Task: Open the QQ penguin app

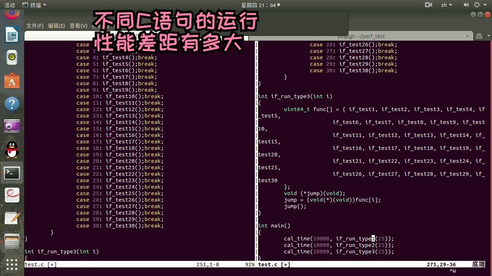Action: click(12, 149)
